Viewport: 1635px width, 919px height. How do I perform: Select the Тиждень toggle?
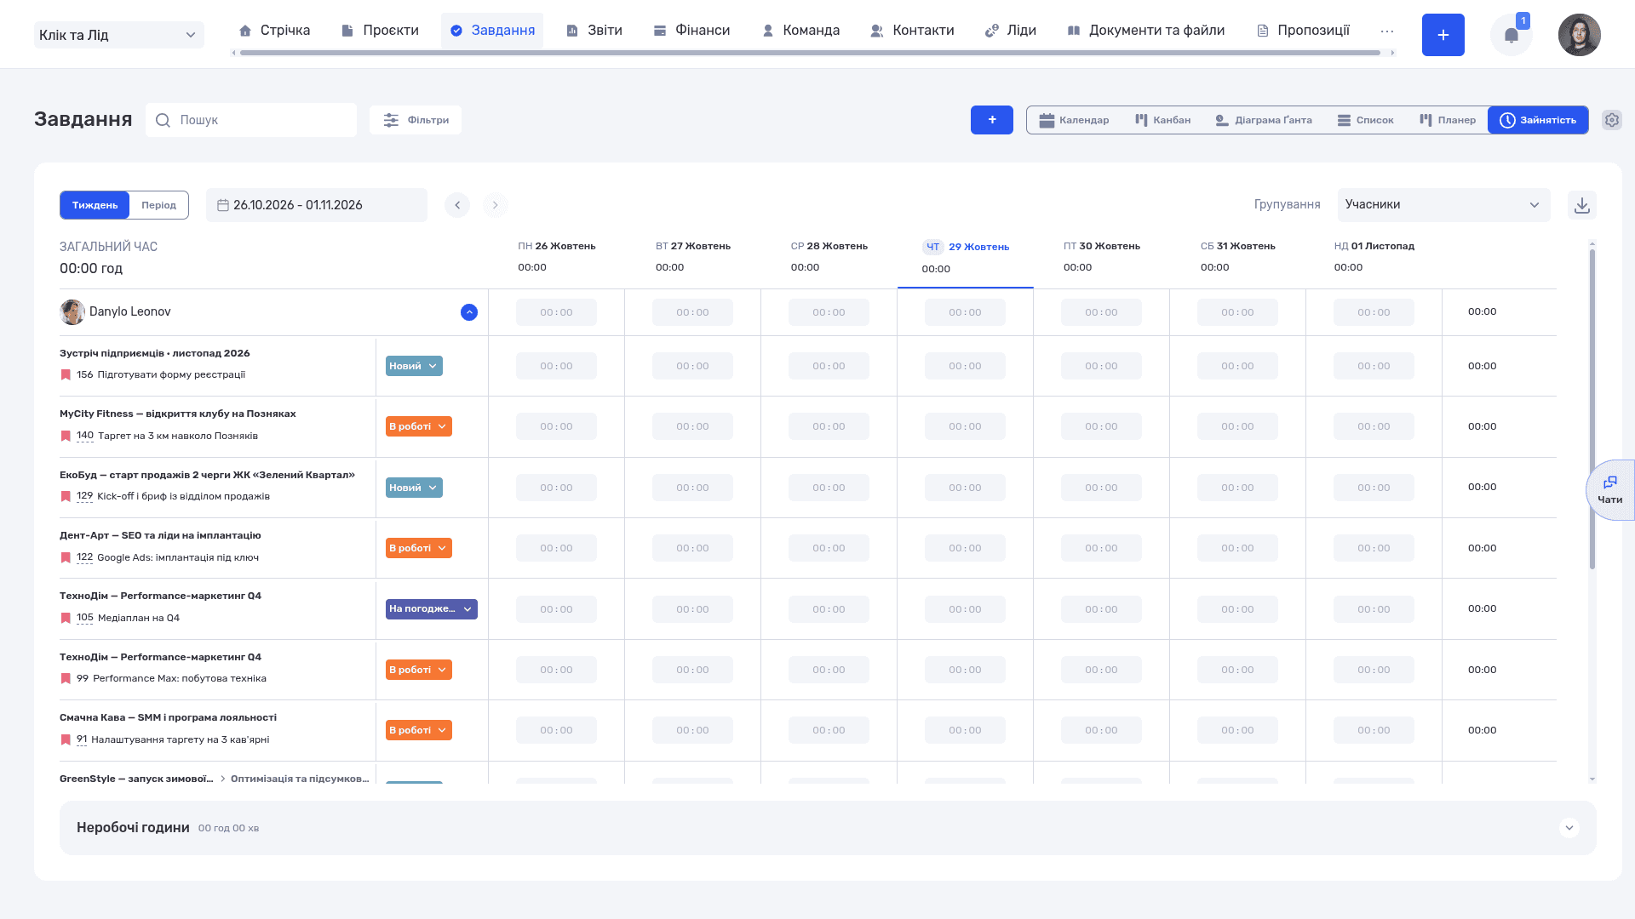coord(95,205)
